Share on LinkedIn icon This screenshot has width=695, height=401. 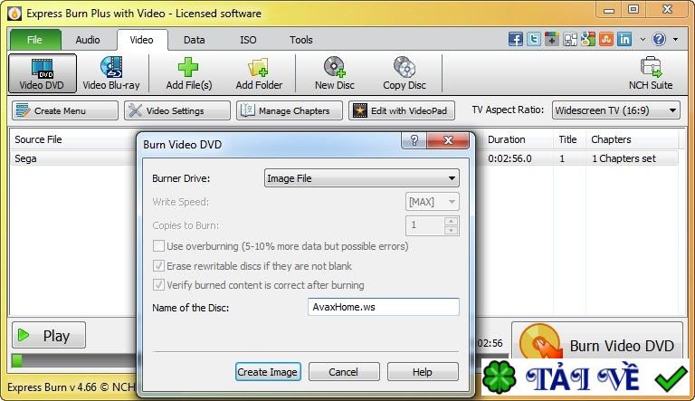[x=624, y=39]
